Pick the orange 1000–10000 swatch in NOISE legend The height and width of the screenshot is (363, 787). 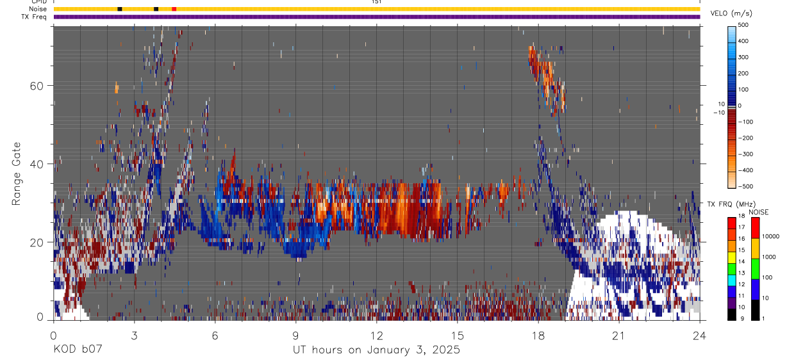pyautogui.click(x=754, y=248)
